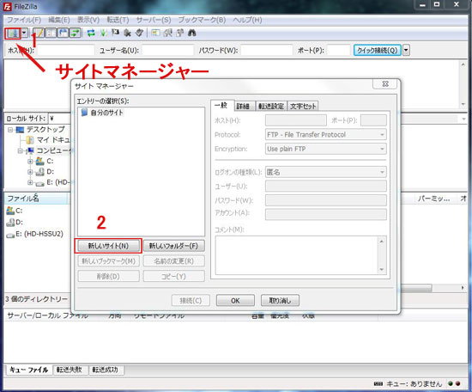This screenshot has height=392, width=472.
Task: Click the Reconnect to last server icon
Action: [x=139, y=33]
